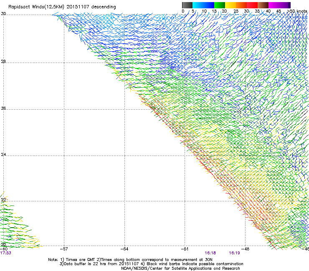Click the orange 25-30 knots legend segment
The image size is (309, 271).
(x=241, y=5)
